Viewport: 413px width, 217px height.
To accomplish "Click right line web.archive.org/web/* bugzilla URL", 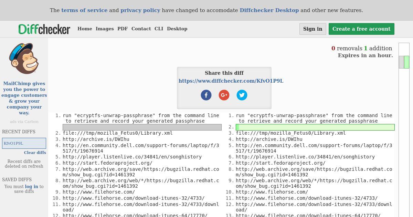I will pyautogui.click(x=314, y=184).
